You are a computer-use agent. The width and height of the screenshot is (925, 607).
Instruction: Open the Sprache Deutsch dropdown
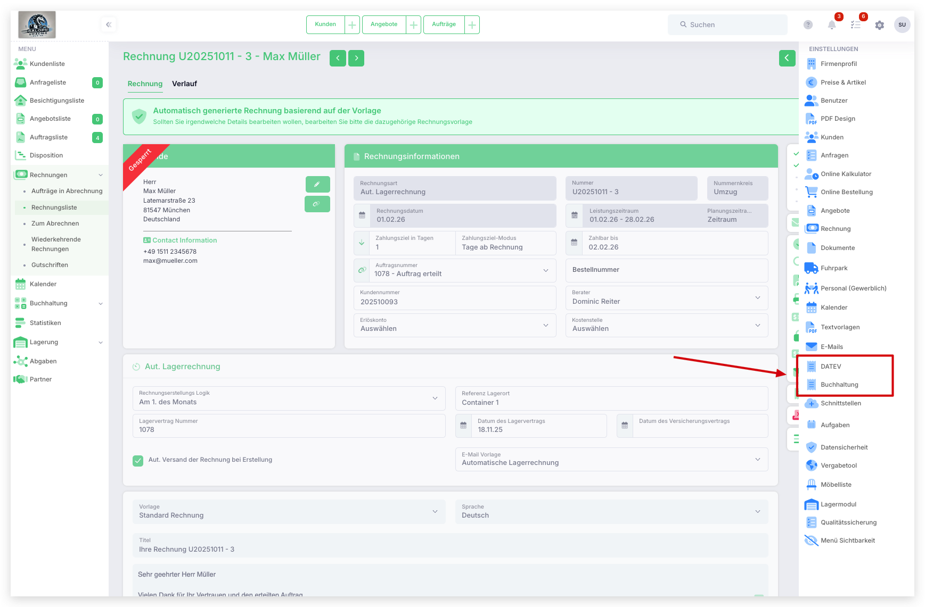click(x=612, y=512)
